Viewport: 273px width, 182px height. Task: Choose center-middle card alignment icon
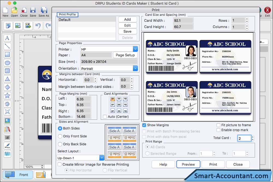tap(119, 105)
